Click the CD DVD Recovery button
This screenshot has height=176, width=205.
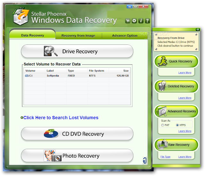77,134
